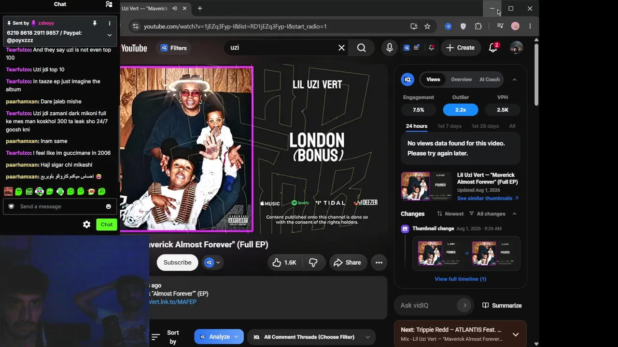Image resolution: width=618 pixels, height=347 pixels.
Task: Click the Send a message field
Action: coord(60,206)
